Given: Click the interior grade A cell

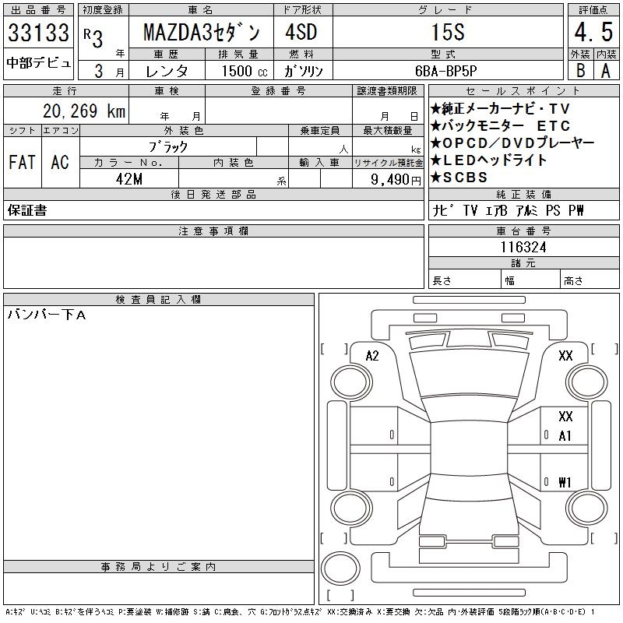Looking at the screenshot, I should pos(606,70).
